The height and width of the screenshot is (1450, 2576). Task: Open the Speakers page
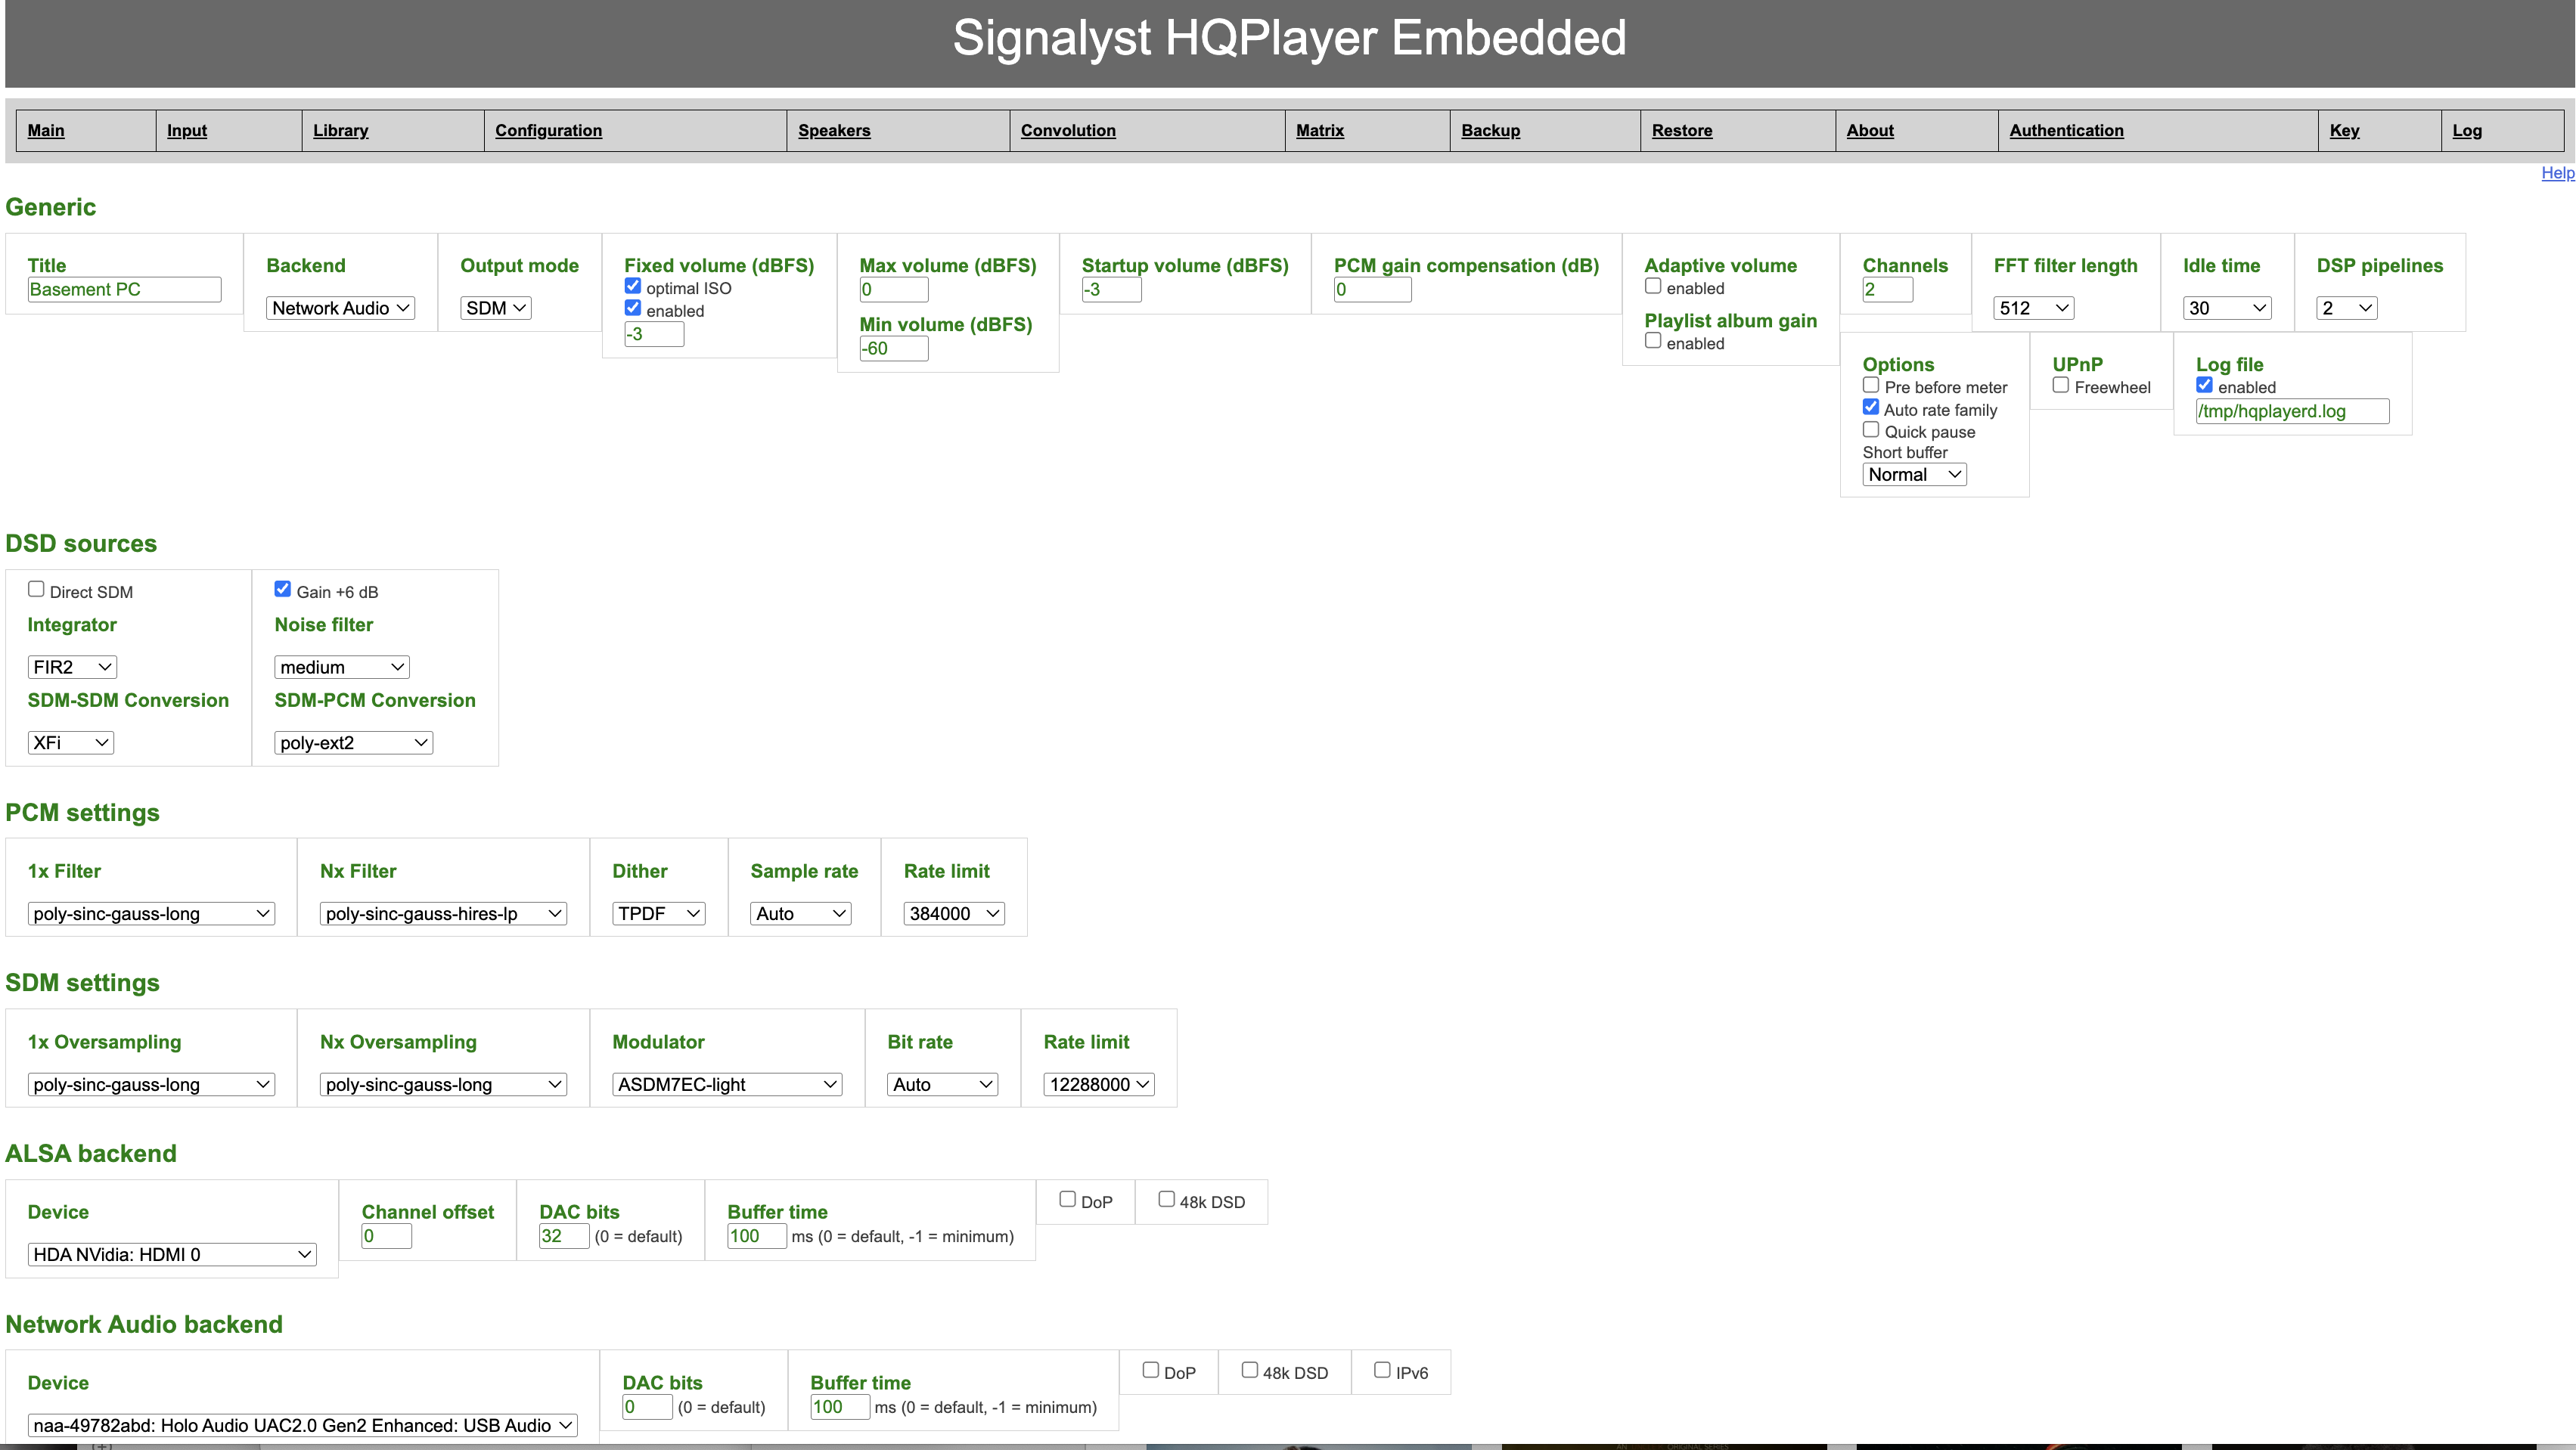pyautogui.click(x=834, y=130)
